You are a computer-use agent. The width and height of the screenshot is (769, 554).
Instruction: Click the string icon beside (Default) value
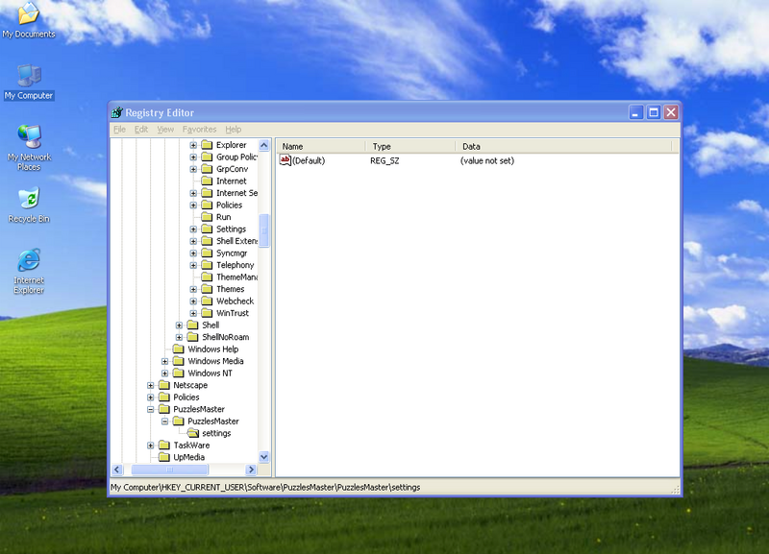[x=285, y=160]
